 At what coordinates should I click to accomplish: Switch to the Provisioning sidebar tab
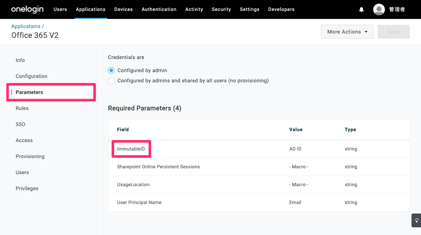[x=30, y=156]
